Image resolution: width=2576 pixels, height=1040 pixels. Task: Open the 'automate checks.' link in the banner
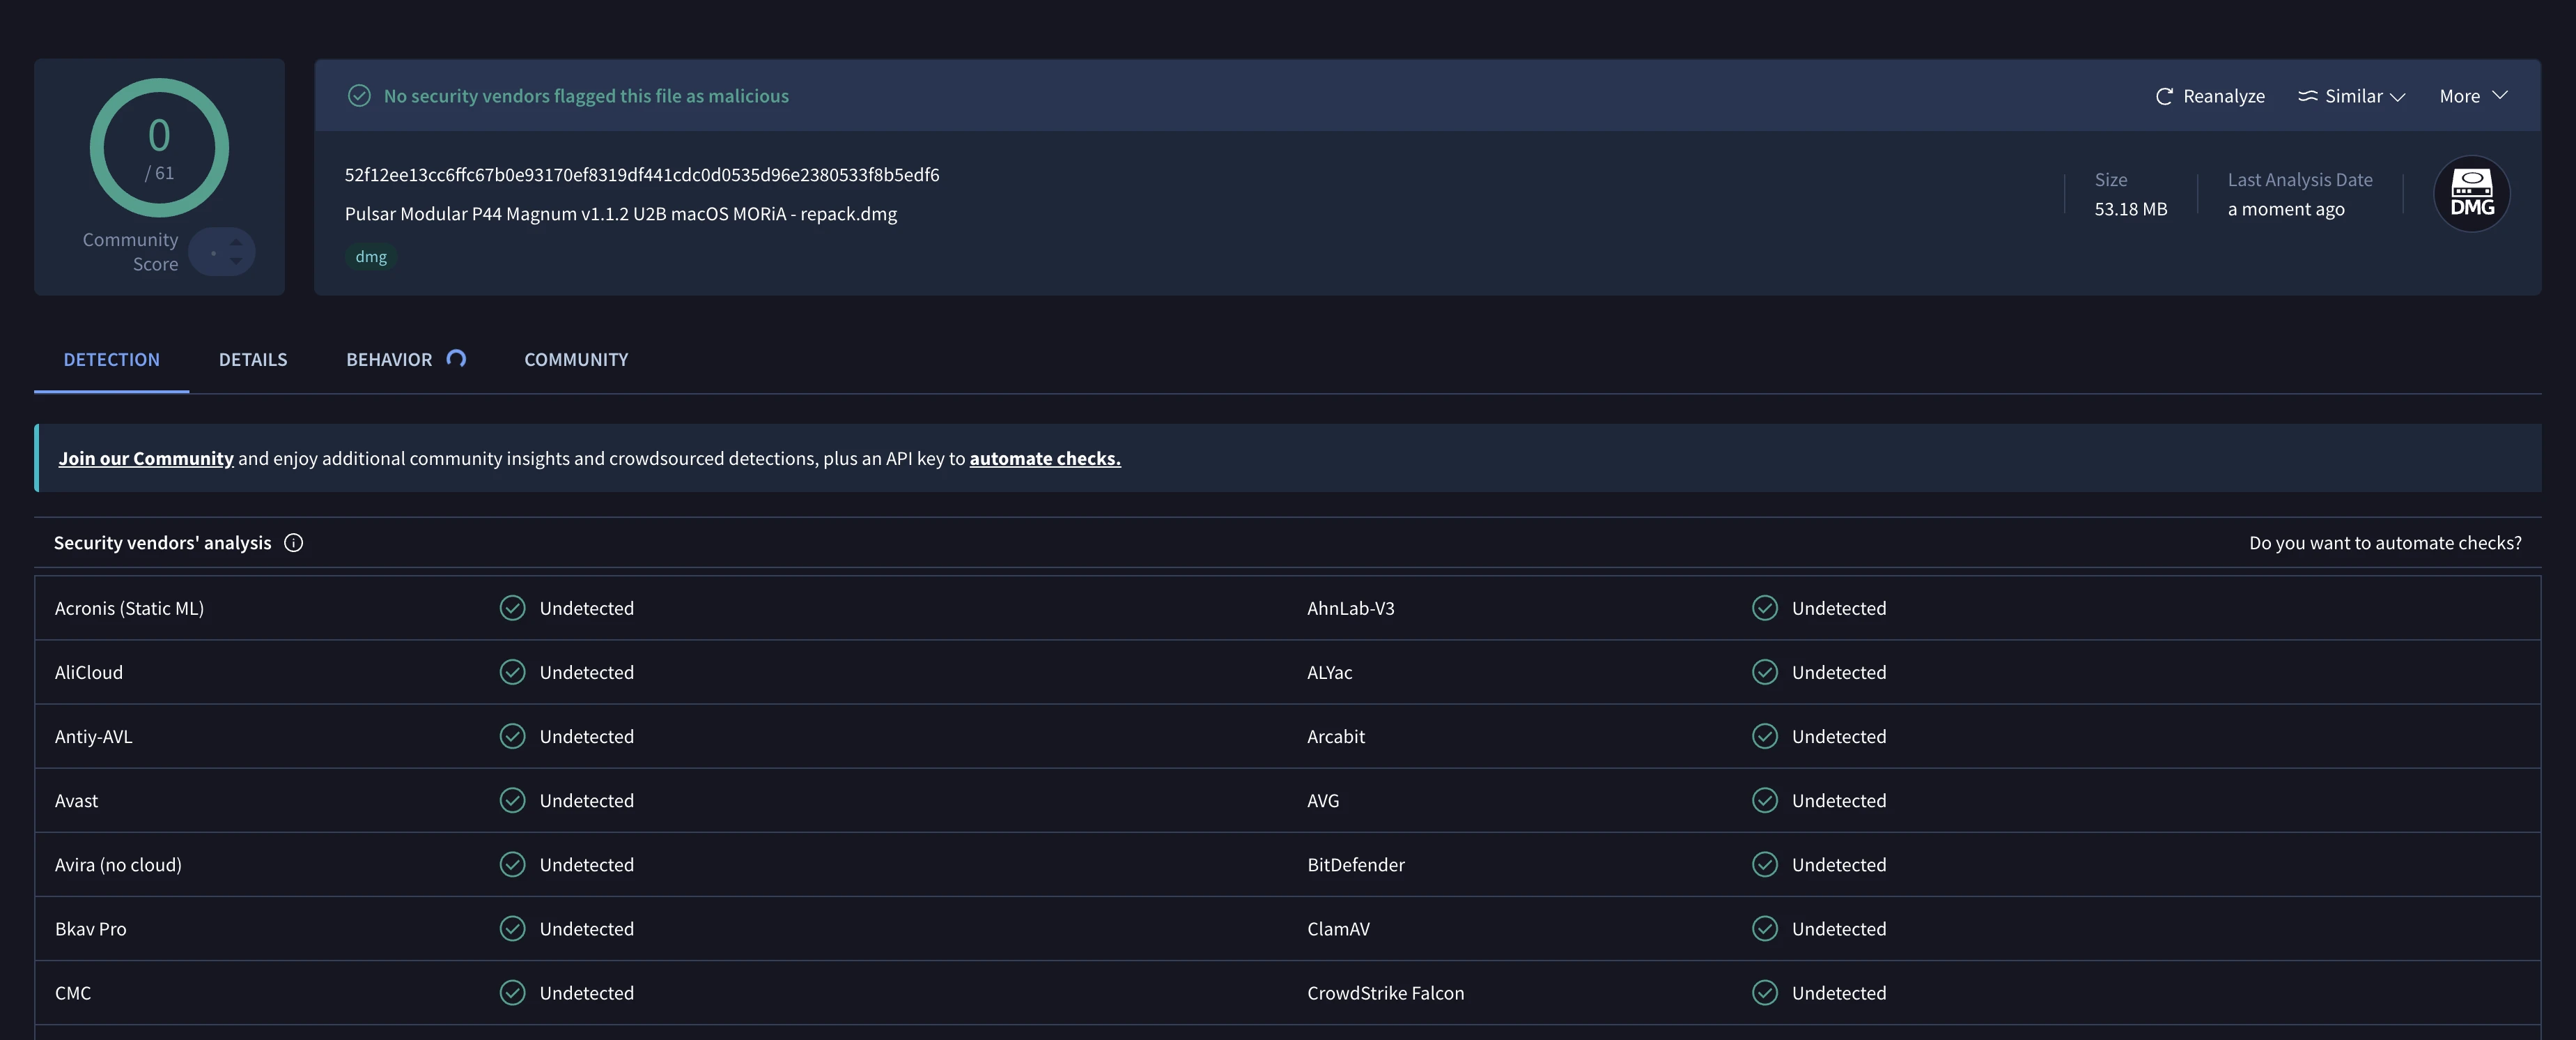(x=1045, y=459)
